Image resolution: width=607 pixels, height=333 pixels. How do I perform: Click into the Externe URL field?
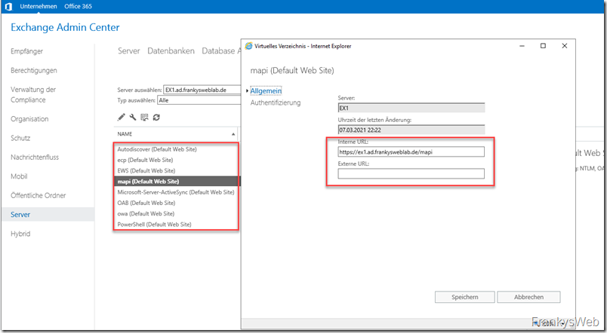411,174
